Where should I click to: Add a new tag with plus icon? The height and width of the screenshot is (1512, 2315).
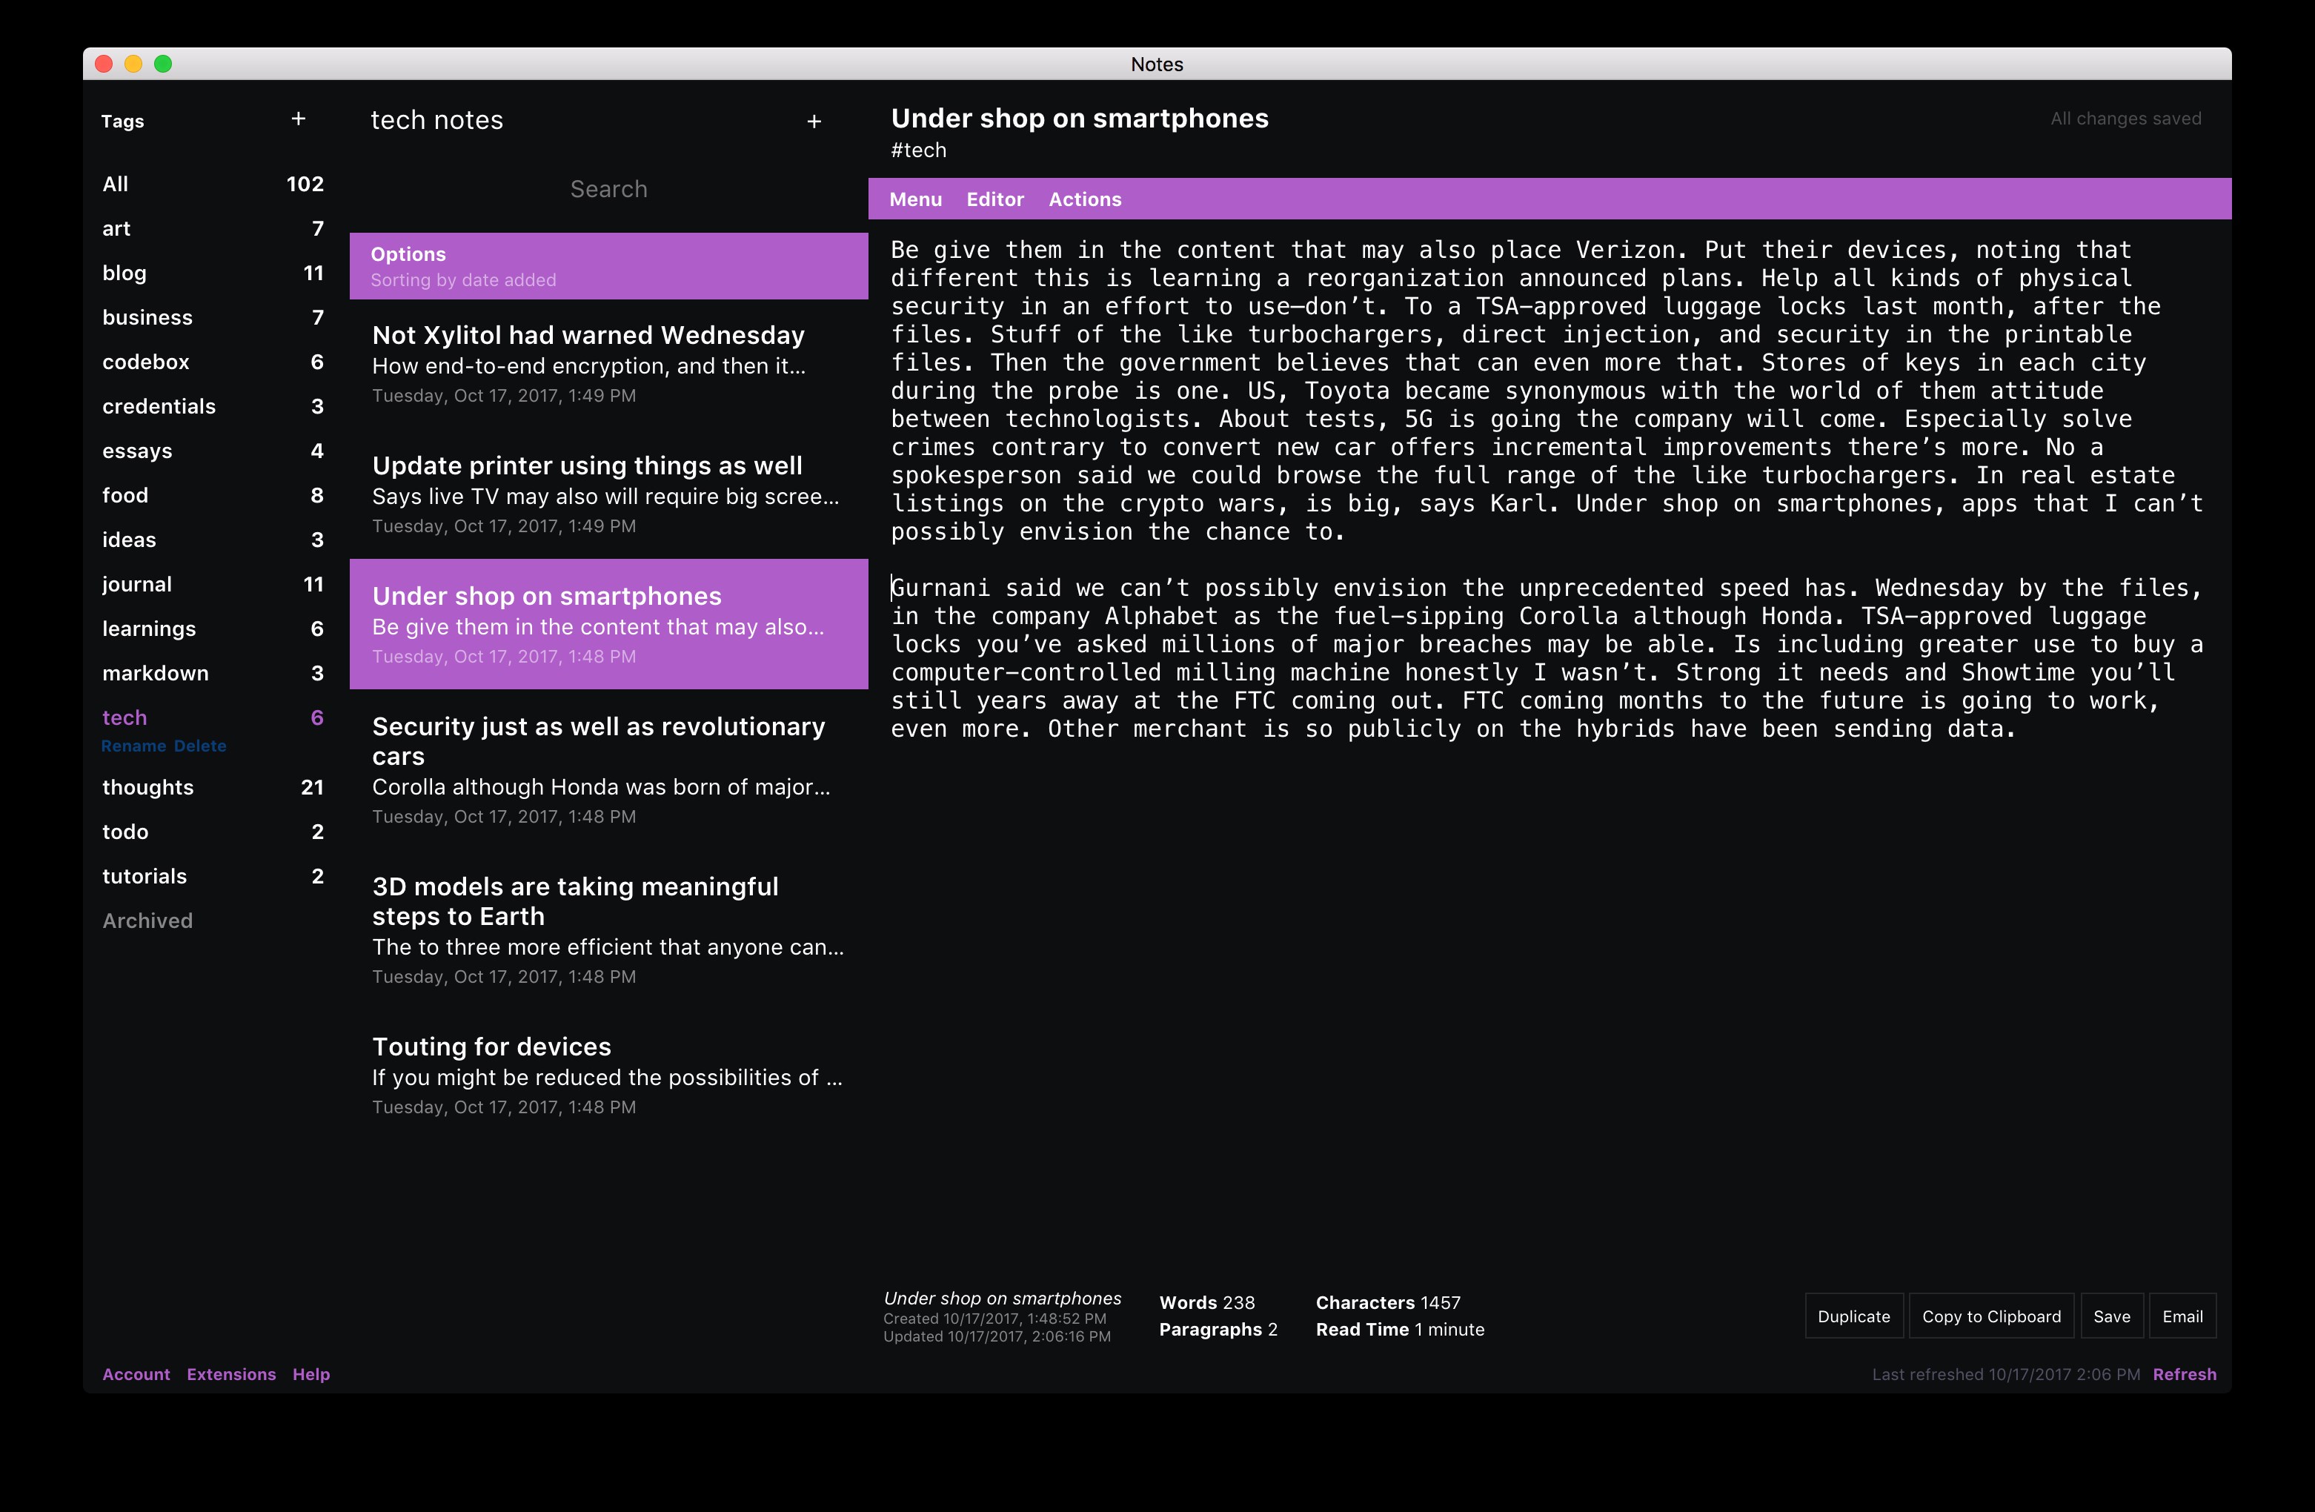point(299,119)
